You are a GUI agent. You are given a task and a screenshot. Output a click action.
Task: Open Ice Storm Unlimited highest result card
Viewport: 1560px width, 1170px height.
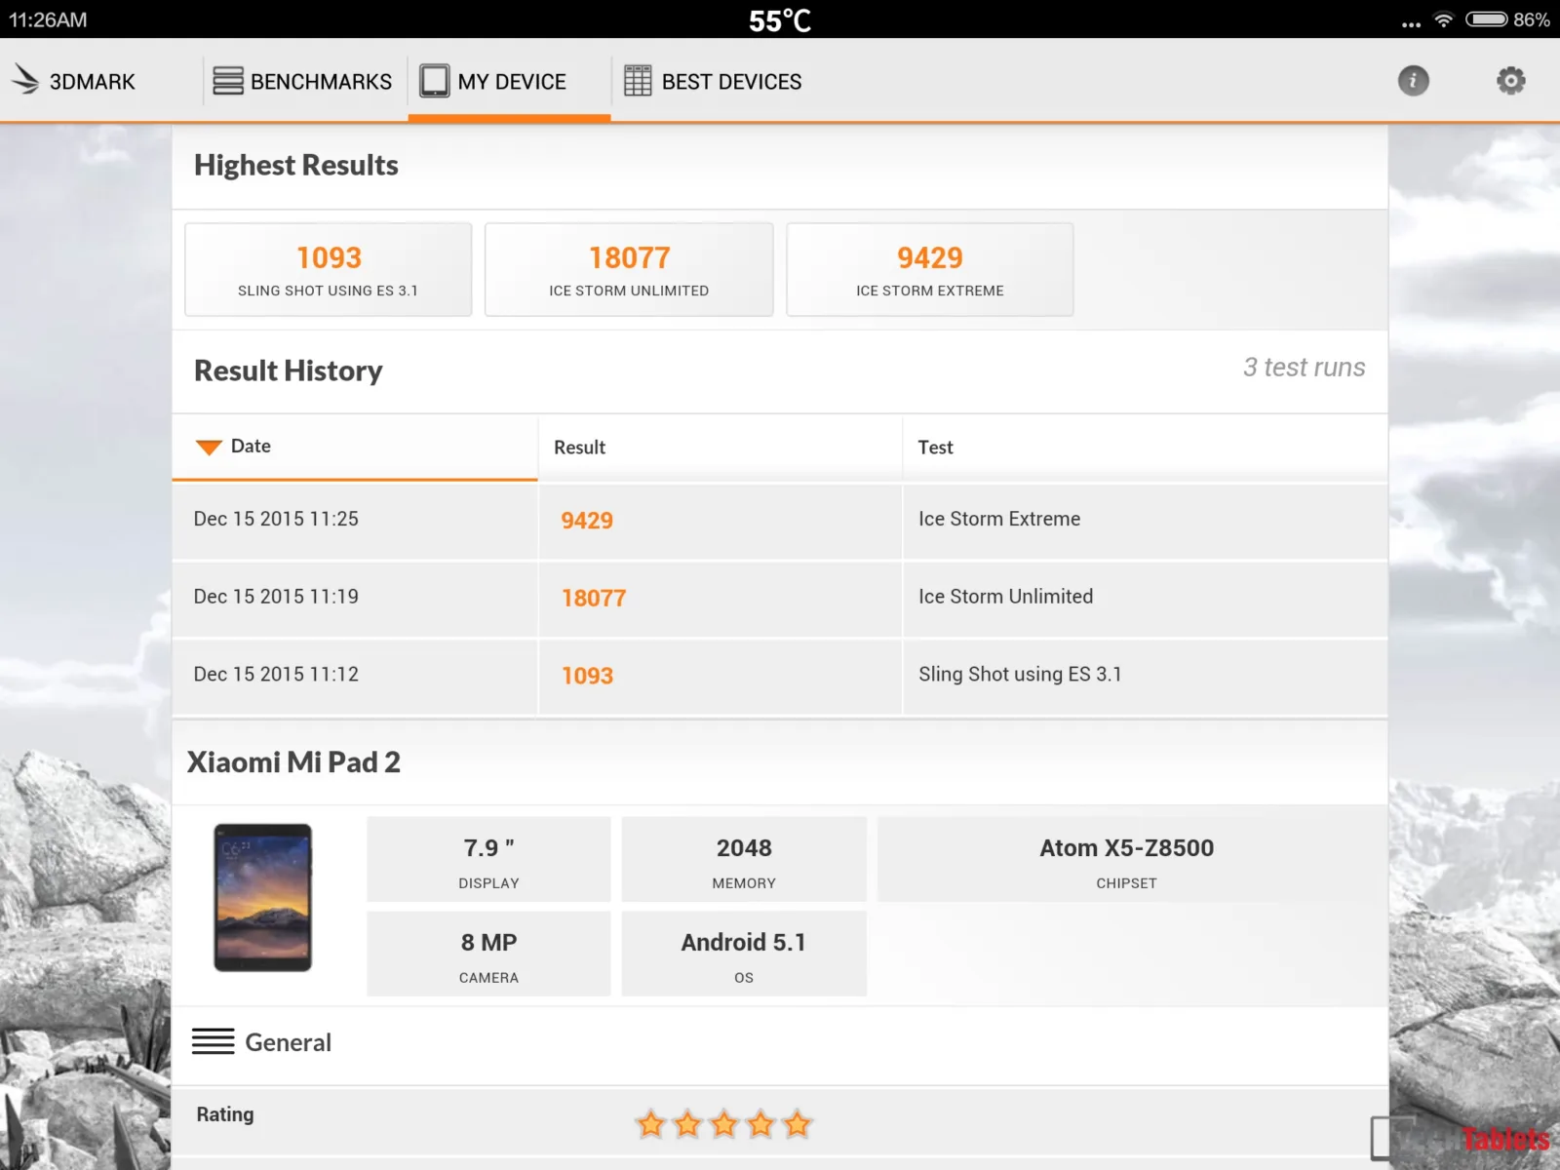(x=629, y=269)
